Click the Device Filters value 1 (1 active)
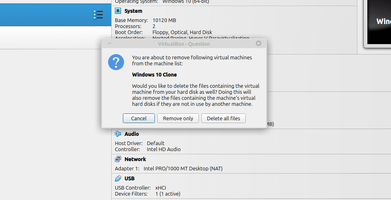 (168, 194)
